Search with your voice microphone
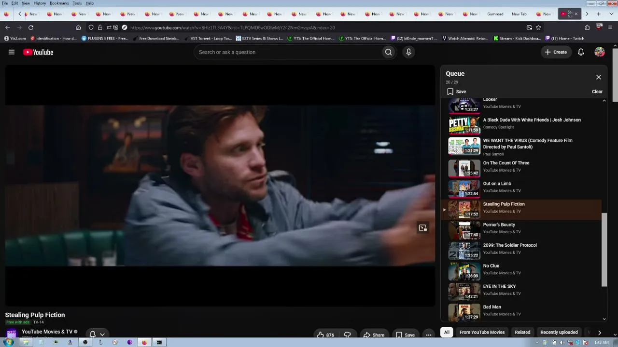Image resolution: width=618 pixels, height=347 pixels. (408, 52)
